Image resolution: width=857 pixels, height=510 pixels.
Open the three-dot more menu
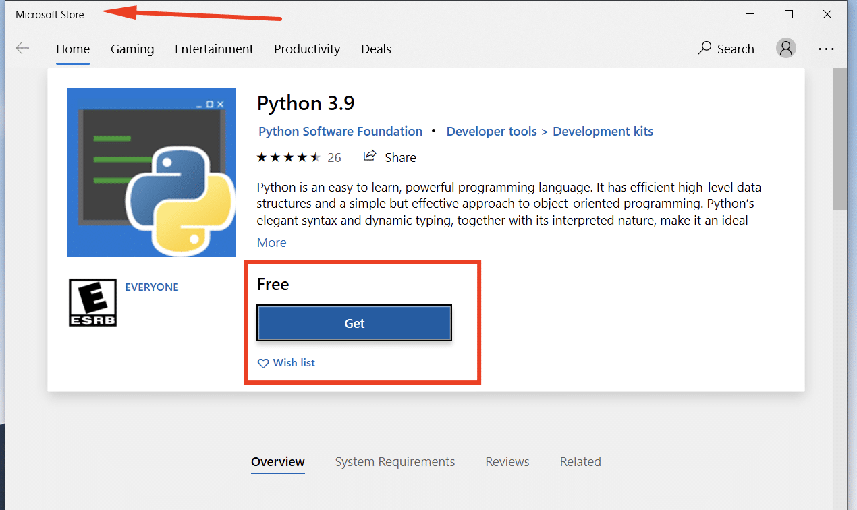tap(827, 49)
